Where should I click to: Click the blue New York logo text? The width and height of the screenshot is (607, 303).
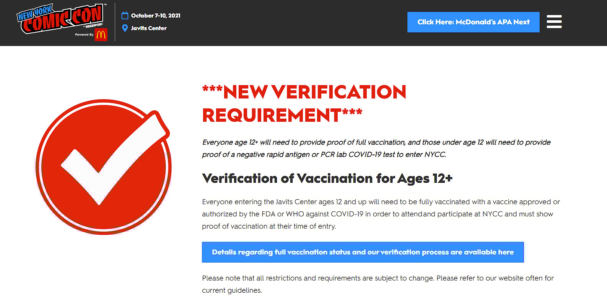[34, 13]
